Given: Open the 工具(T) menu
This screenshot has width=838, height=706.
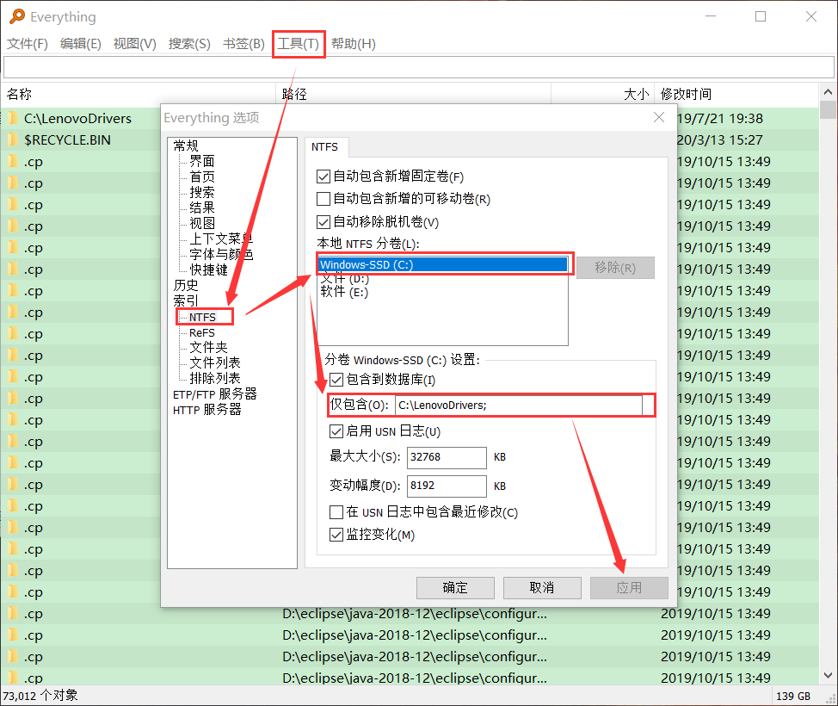Looking at the screenshot, I should [x=298, y=43].
